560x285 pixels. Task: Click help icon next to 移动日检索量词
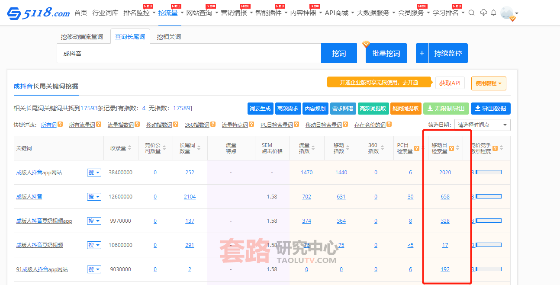click(x=345, y=125)
